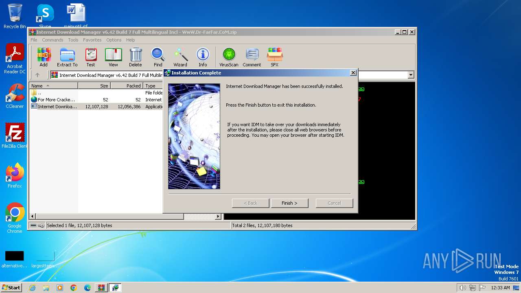
Task: Click the Test archive icon
Action: tap(91, 57)
